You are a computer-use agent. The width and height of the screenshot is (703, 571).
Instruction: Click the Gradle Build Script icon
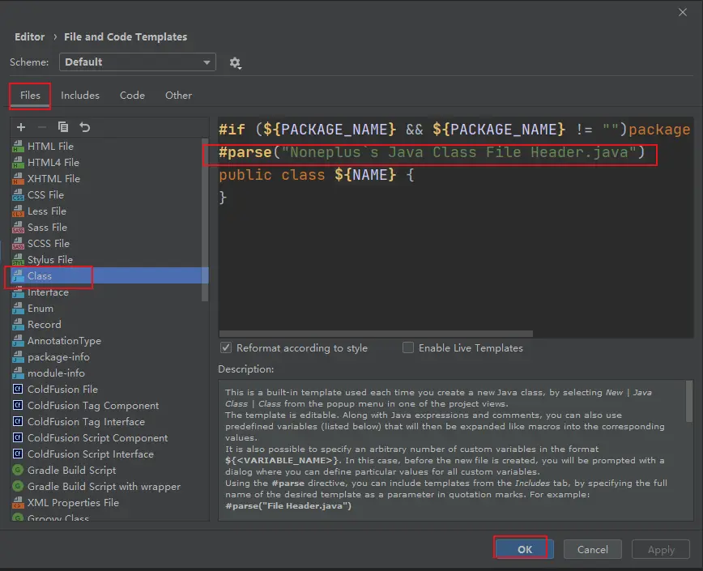(x=18, y=471)
